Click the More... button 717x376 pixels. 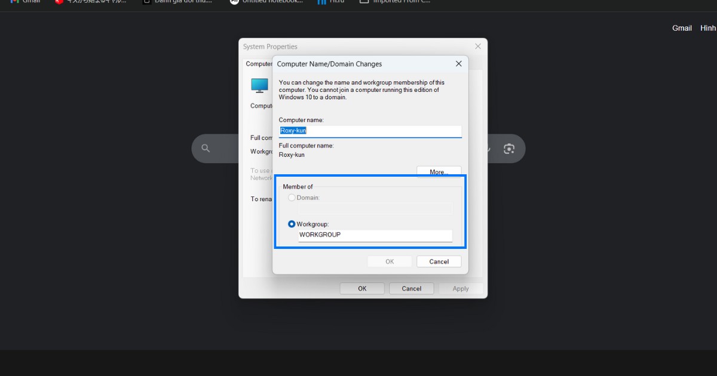click(x=439, y=172)
